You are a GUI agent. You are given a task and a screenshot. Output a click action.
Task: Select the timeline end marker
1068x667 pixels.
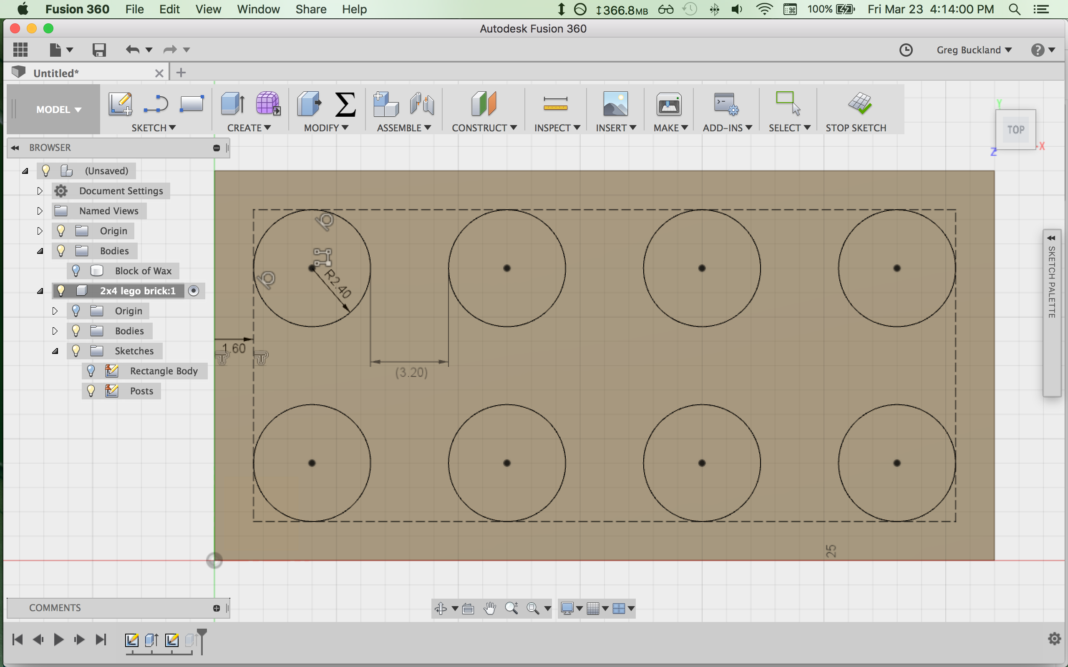click(202, 641)
